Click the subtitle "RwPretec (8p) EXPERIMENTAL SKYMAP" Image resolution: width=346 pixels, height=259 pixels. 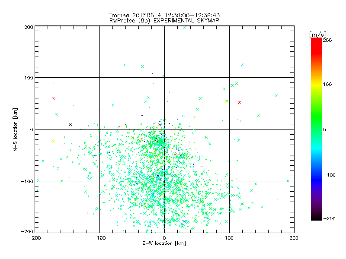pyautogui.click(x=164, y=21)
